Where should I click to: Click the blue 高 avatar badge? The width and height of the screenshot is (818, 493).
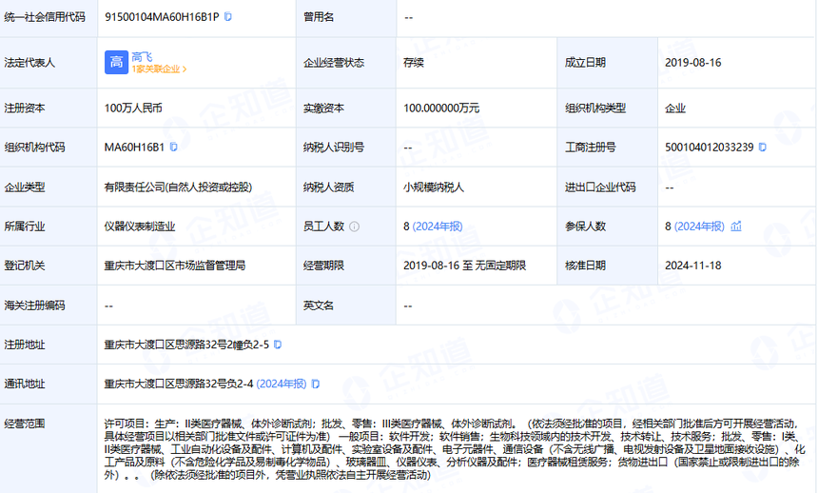116,63
